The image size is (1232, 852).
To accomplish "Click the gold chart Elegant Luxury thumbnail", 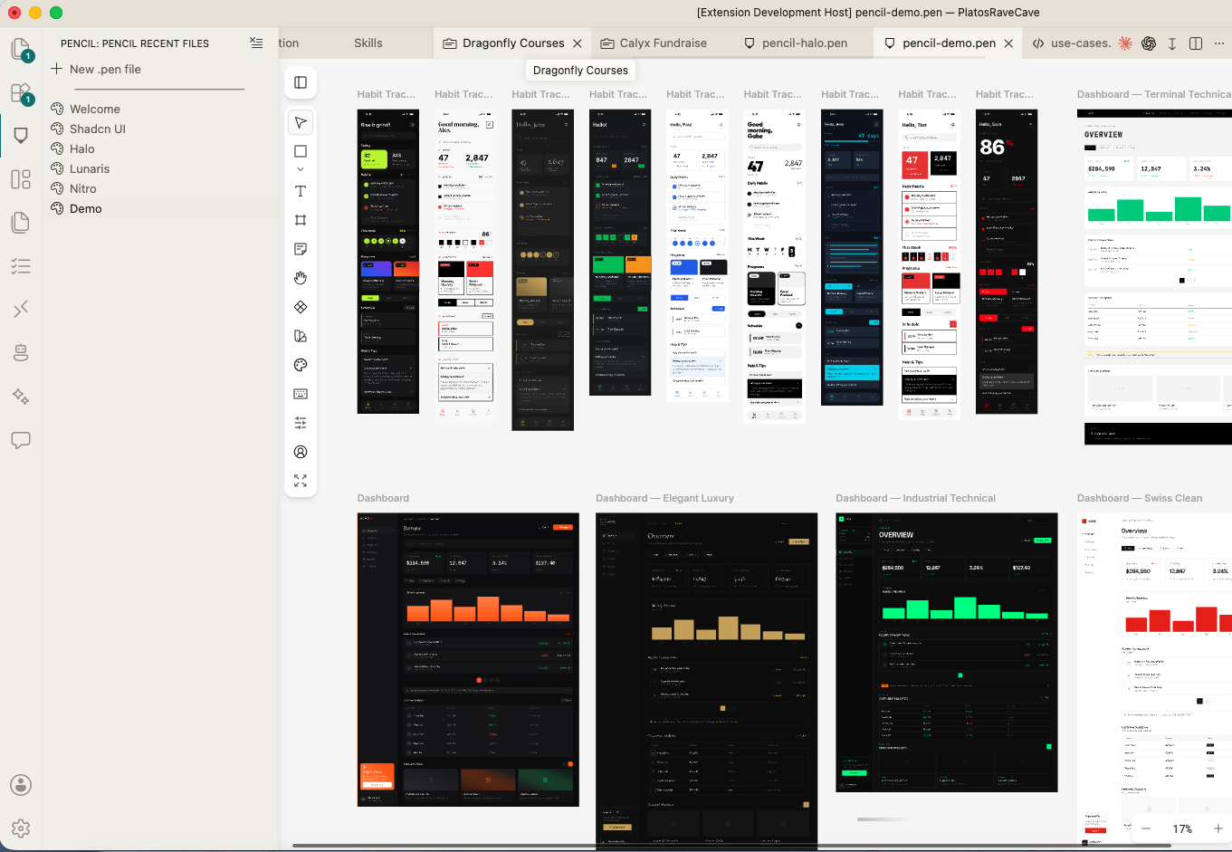I will pos(706,681).
